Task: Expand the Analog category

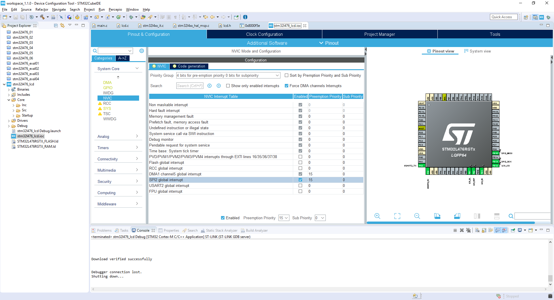Action: pos(137,136)
